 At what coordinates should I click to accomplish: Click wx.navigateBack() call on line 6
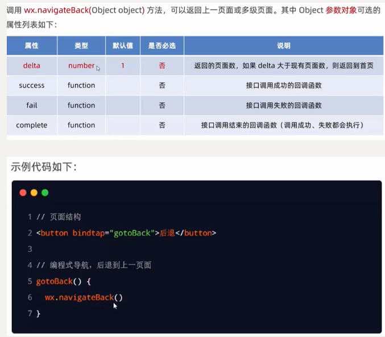(84, 297)
